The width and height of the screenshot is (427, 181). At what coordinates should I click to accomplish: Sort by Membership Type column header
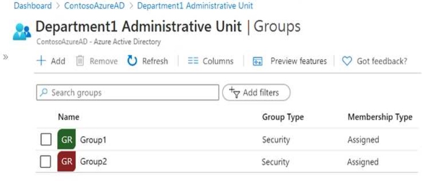point(380,117)
